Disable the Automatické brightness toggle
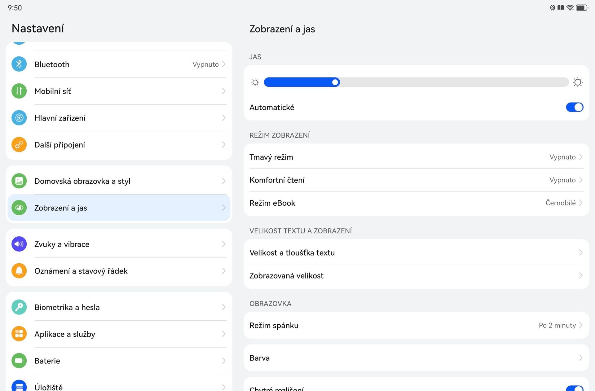This screenshot has width=595, height=391. point(574,107)
